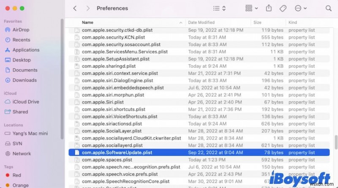The width and height of the screenshot is (338, 188).
Task: Select Yang's Mac mini under Locations
Action: pos(30,133)
